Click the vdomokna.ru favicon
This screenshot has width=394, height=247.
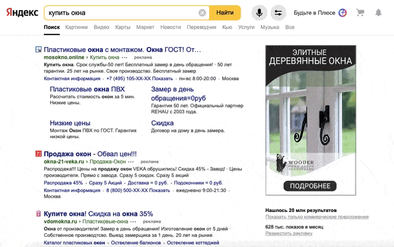[39, 214]
